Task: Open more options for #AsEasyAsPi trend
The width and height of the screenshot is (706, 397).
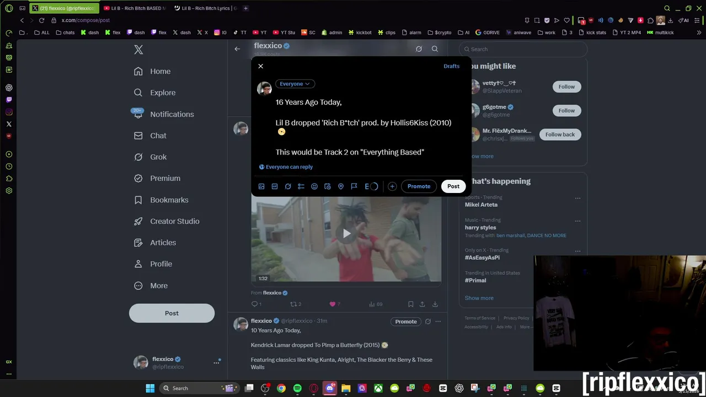Action: pos(577,251)
